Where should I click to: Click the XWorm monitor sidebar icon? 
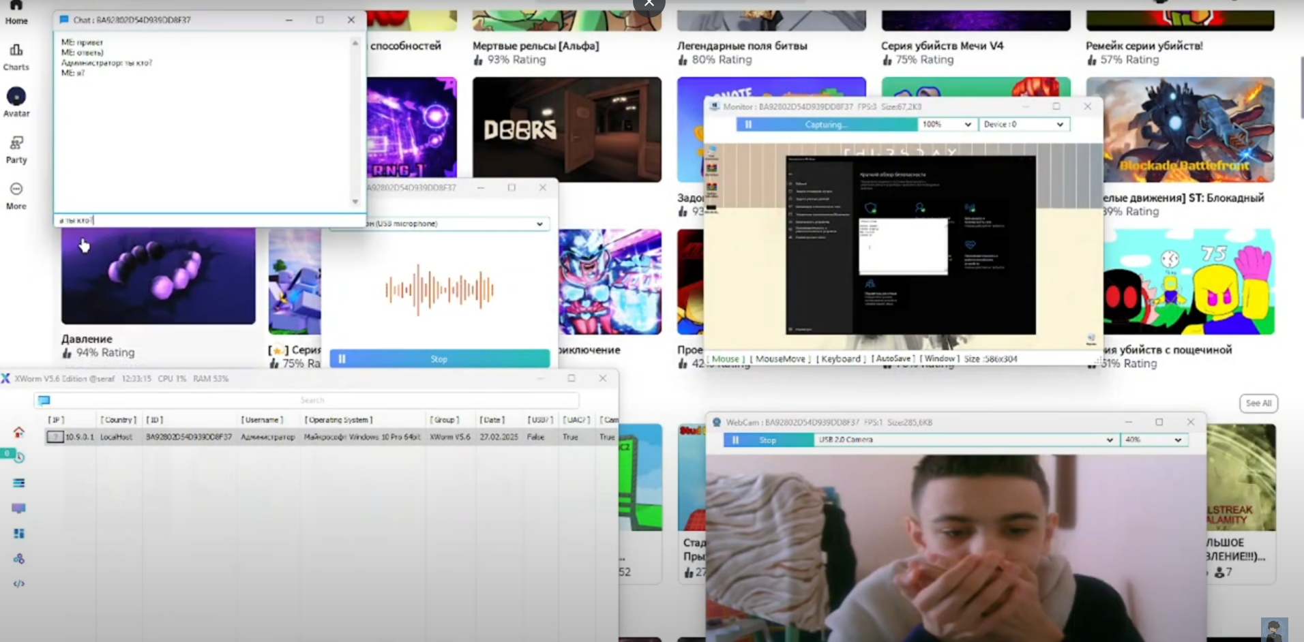(19, 508)
